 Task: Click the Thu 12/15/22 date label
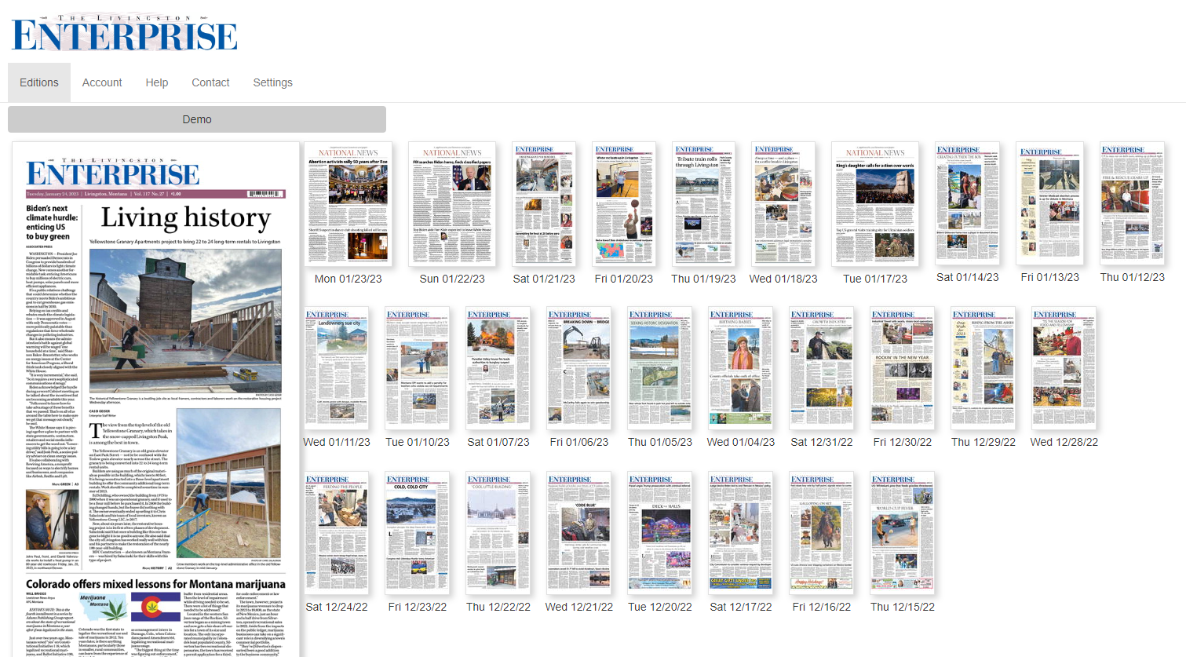pos(902,607)
